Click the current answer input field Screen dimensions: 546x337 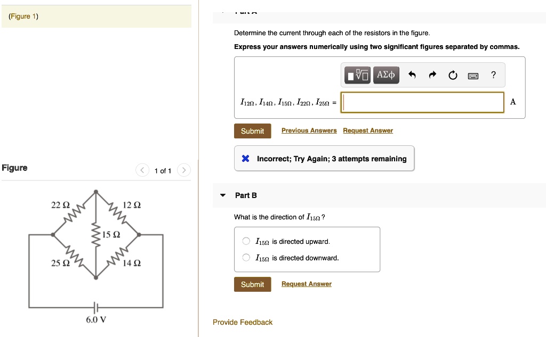point(422,102)
